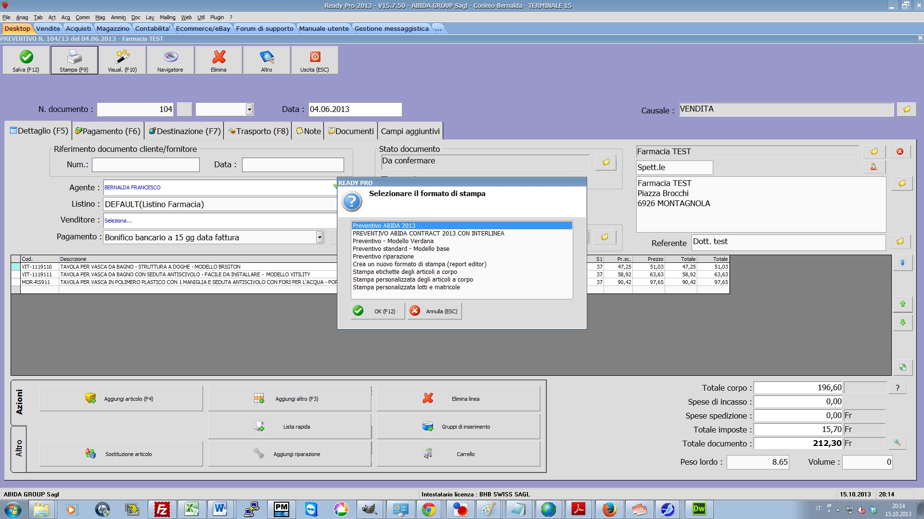Open the Navigatore tool

click(170, 60)
